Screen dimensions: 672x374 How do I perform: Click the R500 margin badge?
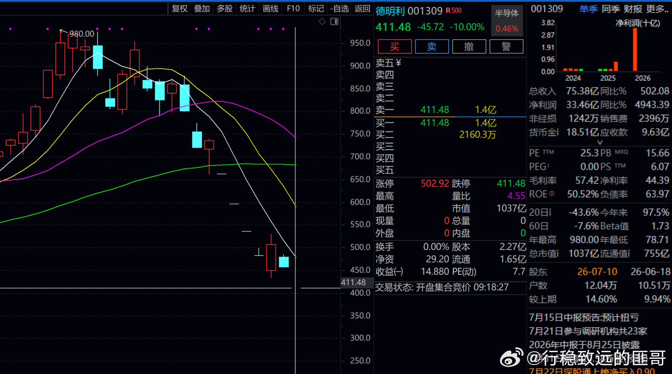454,10
